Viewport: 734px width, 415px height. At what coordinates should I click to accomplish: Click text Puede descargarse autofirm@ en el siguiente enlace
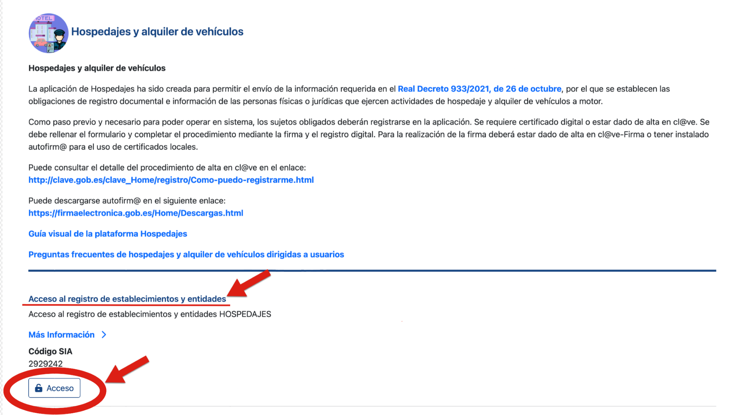[x=127, y=201]
